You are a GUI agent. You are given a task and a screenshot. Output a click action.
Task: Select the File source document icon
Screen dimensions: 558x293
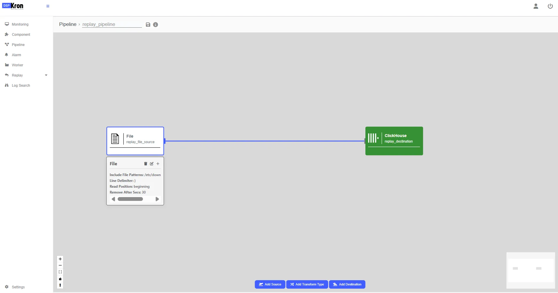pyautogui.click(x=115, y=139)
